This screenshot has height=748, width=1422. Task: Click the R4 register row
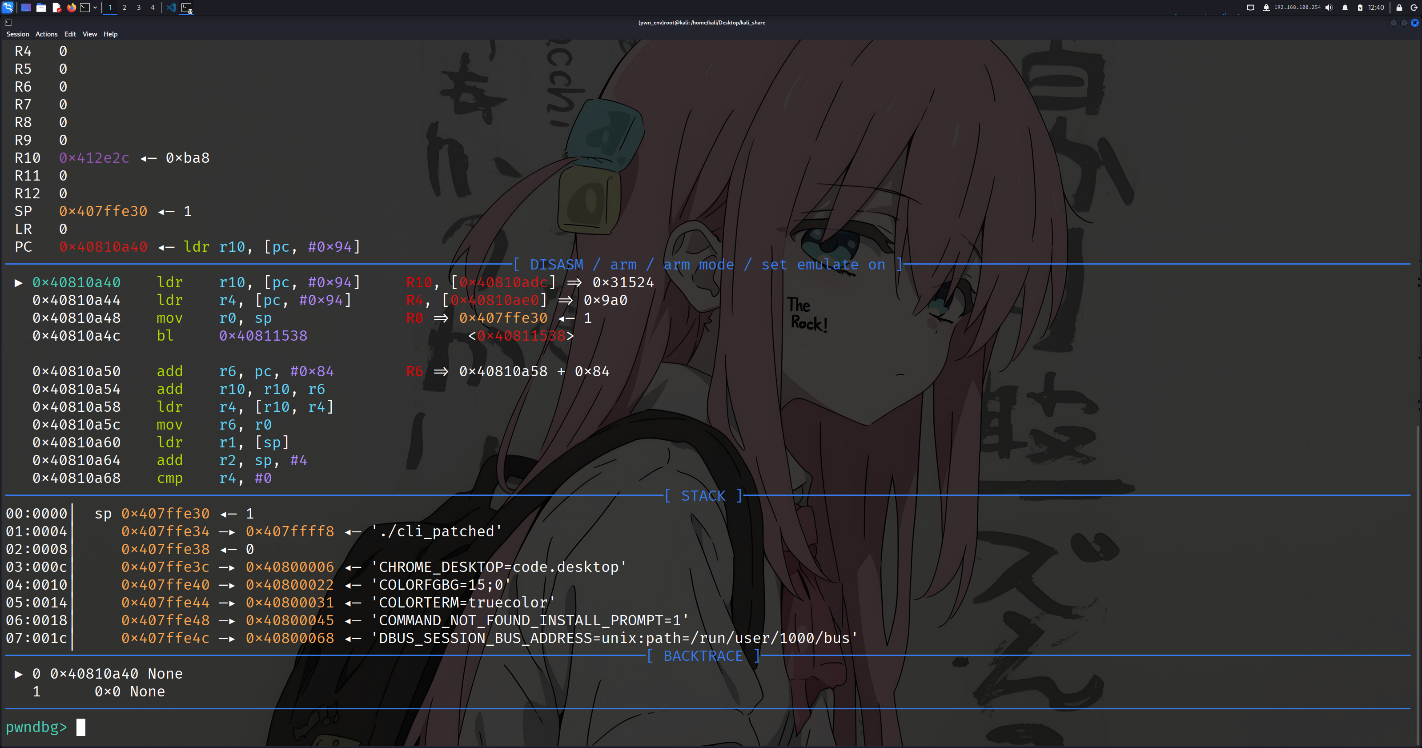click(x=41, y=51)
